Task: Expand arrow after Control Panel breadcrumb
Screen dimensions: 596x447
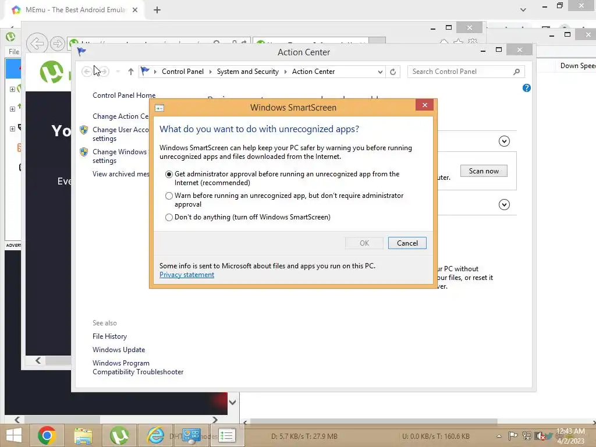Action: pos(211,72)
